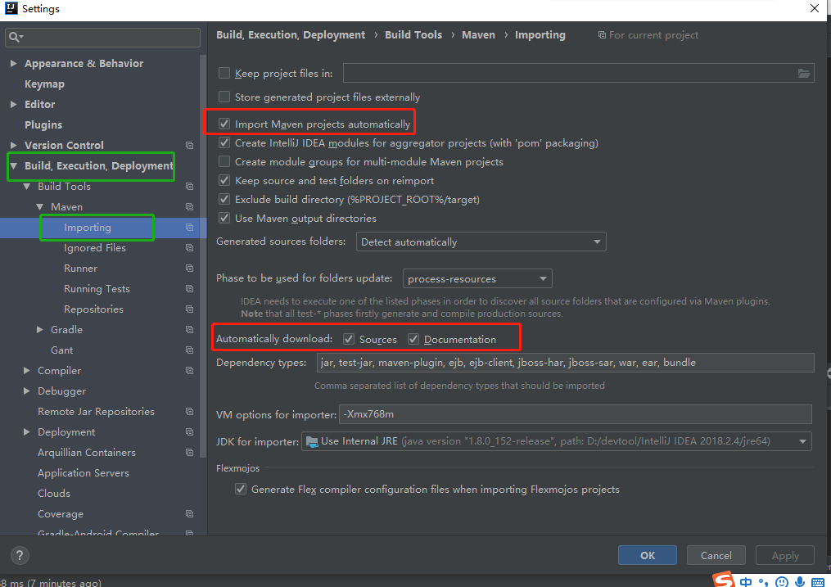
Task: Click per-project icon beside Running Tests
Action: 189,289
